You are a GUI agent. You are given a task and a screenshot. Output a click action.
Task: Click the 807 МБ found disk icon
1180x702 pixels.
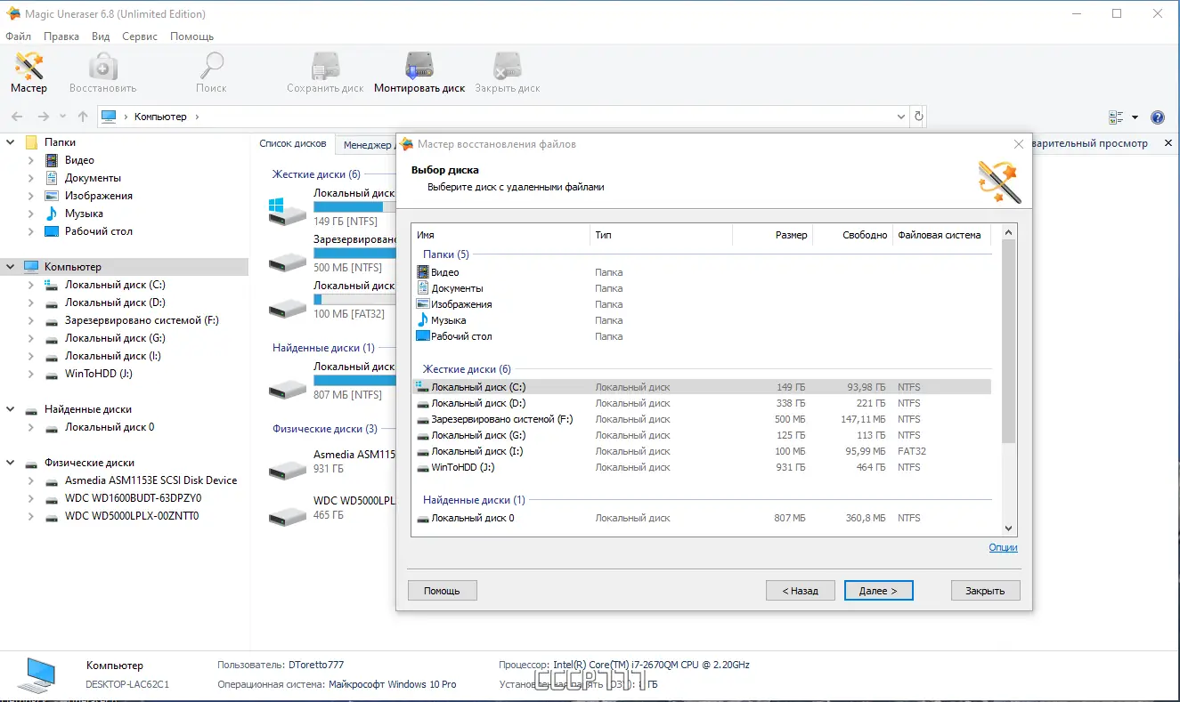pyautogui.click(x=287, y=388)
